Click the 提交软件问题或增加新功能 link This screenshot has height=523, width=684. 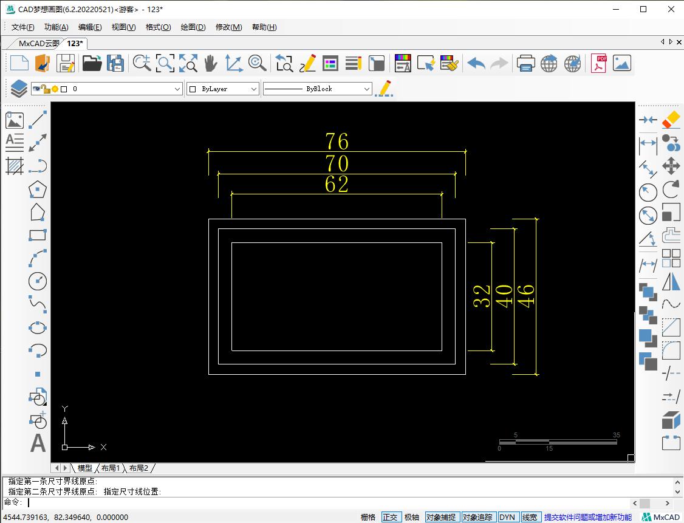pyautogui.click(x=587, y=517)
